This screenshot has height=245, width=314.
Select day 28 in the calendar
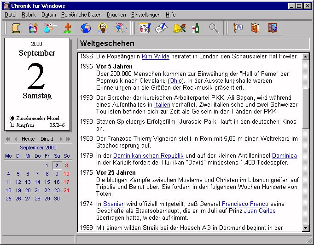pos(37,199)
